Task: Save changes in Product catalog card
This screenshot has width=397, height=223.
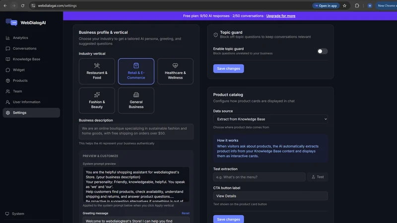Action: [228, 219]
